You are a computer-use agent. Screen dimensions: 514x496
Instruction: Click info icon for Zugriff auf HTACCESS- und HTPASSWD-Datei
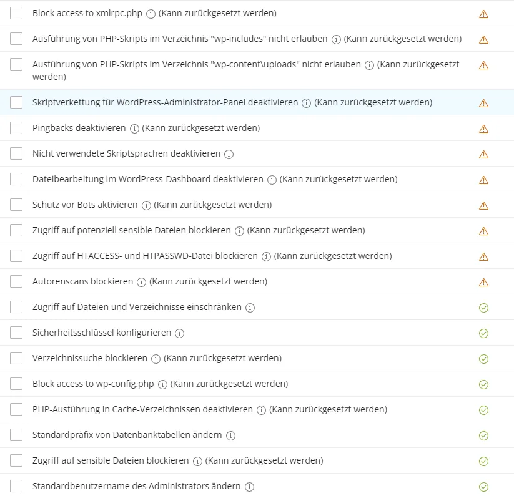point(266,256)
